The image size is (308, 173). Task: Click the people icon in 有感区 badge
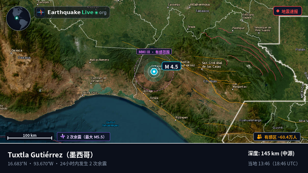(x=259, y=137)
